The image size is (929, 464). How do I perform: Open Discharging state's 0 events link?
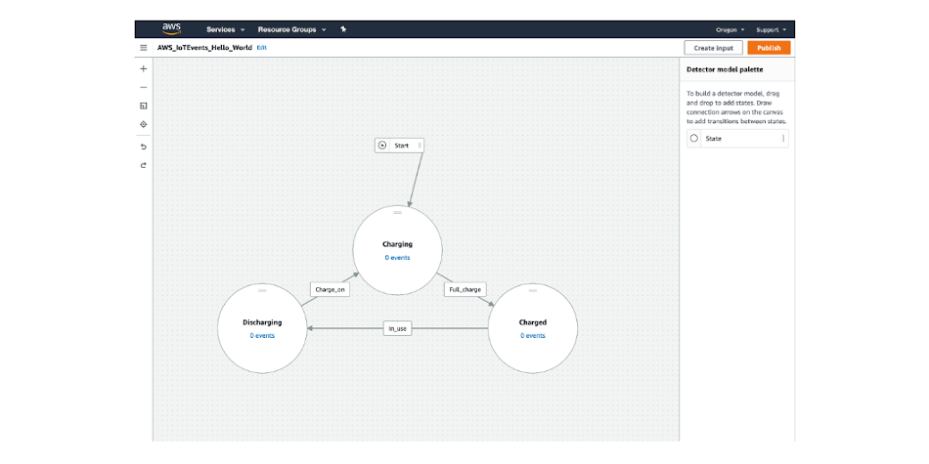[262, 336]
